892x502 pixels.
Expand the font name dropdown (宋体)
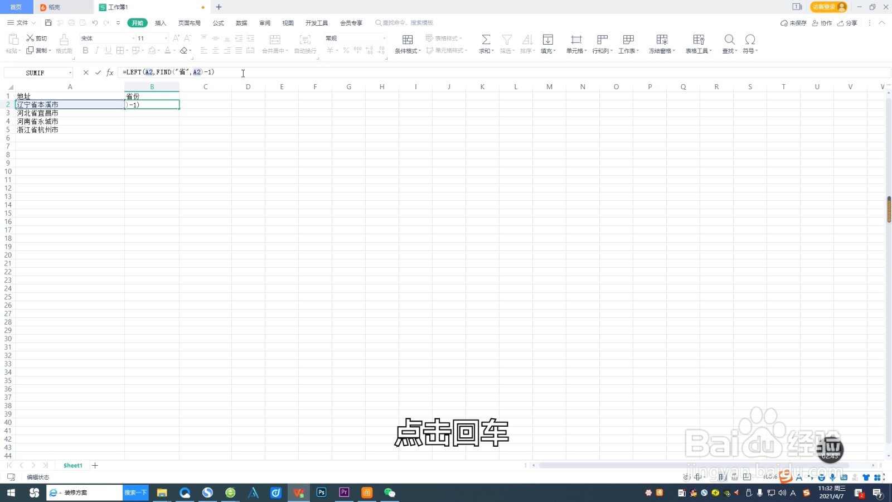pos(133,38)
